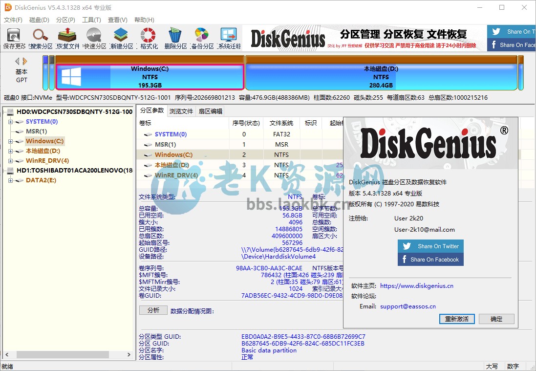Select DATA2(E:) in the disk tree
The width and height of the screenshot is (536, 371).
click(41, 180)
